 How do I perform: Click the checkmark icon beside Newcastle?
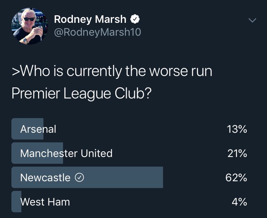tap(79, 178)
